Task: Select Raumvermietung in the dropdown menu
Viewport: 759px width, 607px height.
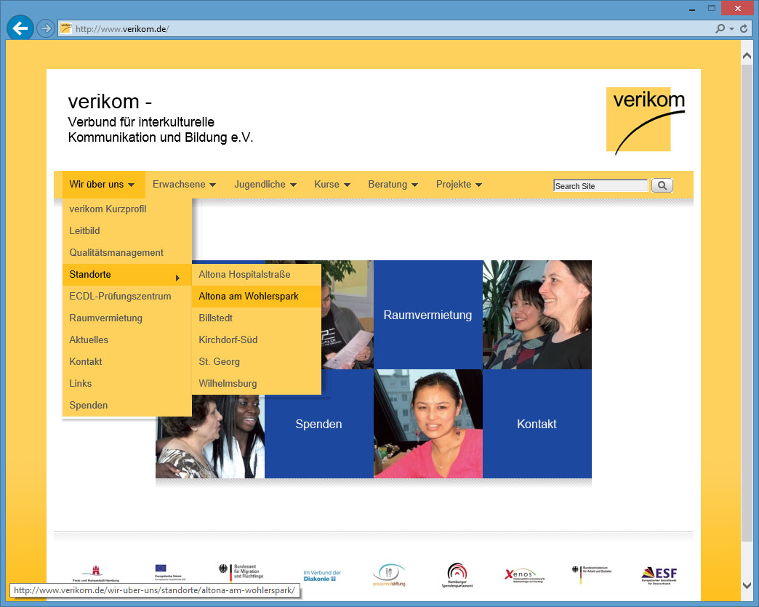Action: [126, 318]
